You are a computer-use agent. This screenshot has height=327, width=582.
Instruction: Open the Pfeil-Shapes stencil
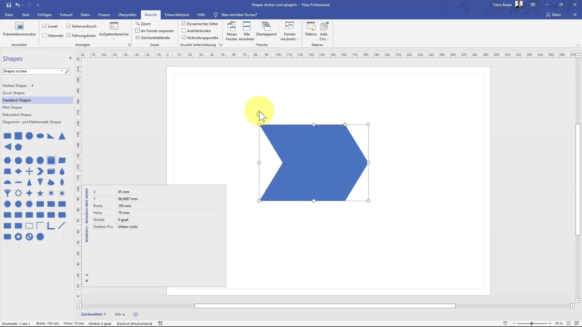coord(12,107)
